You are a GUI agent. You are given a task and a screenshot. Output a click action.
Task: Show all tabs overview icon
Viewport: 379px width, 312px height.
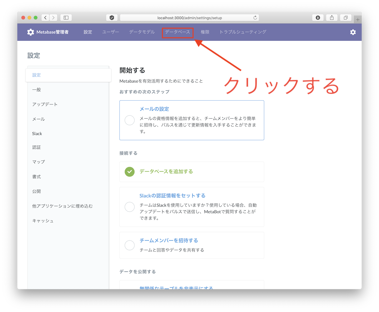346,18
